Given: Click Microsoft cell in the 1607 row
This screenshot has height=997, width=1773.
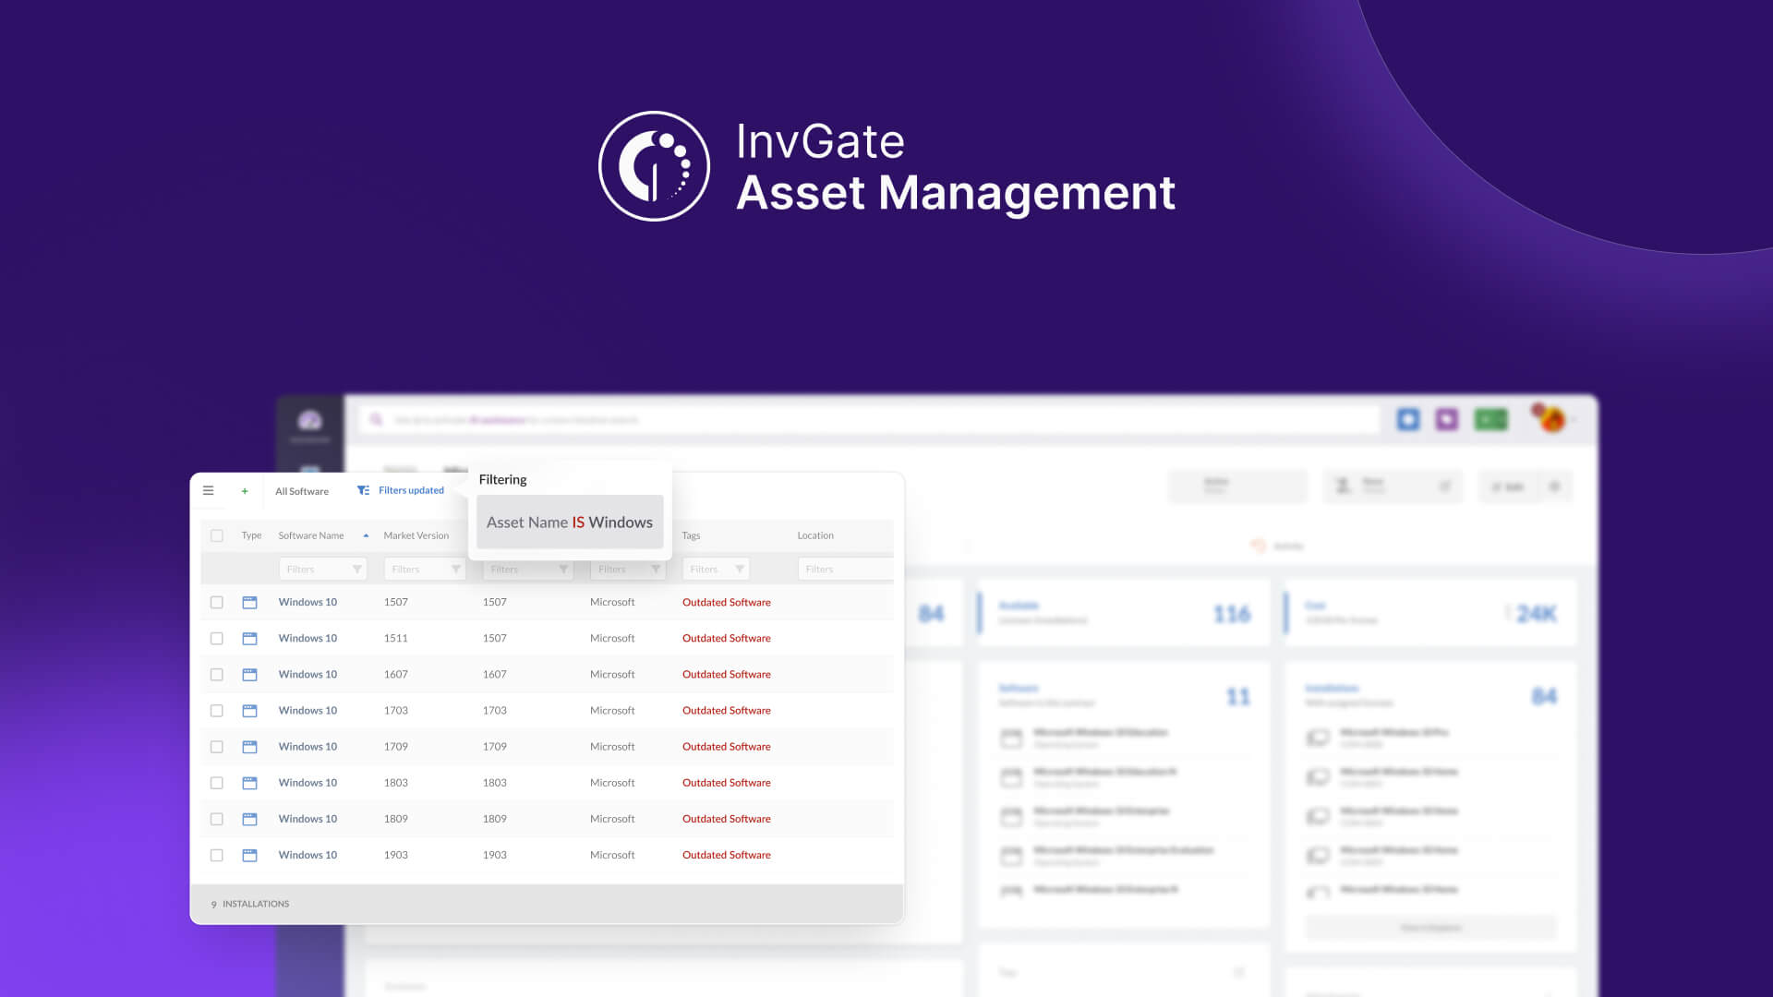Looking at the screenshot, I should 612,675.
